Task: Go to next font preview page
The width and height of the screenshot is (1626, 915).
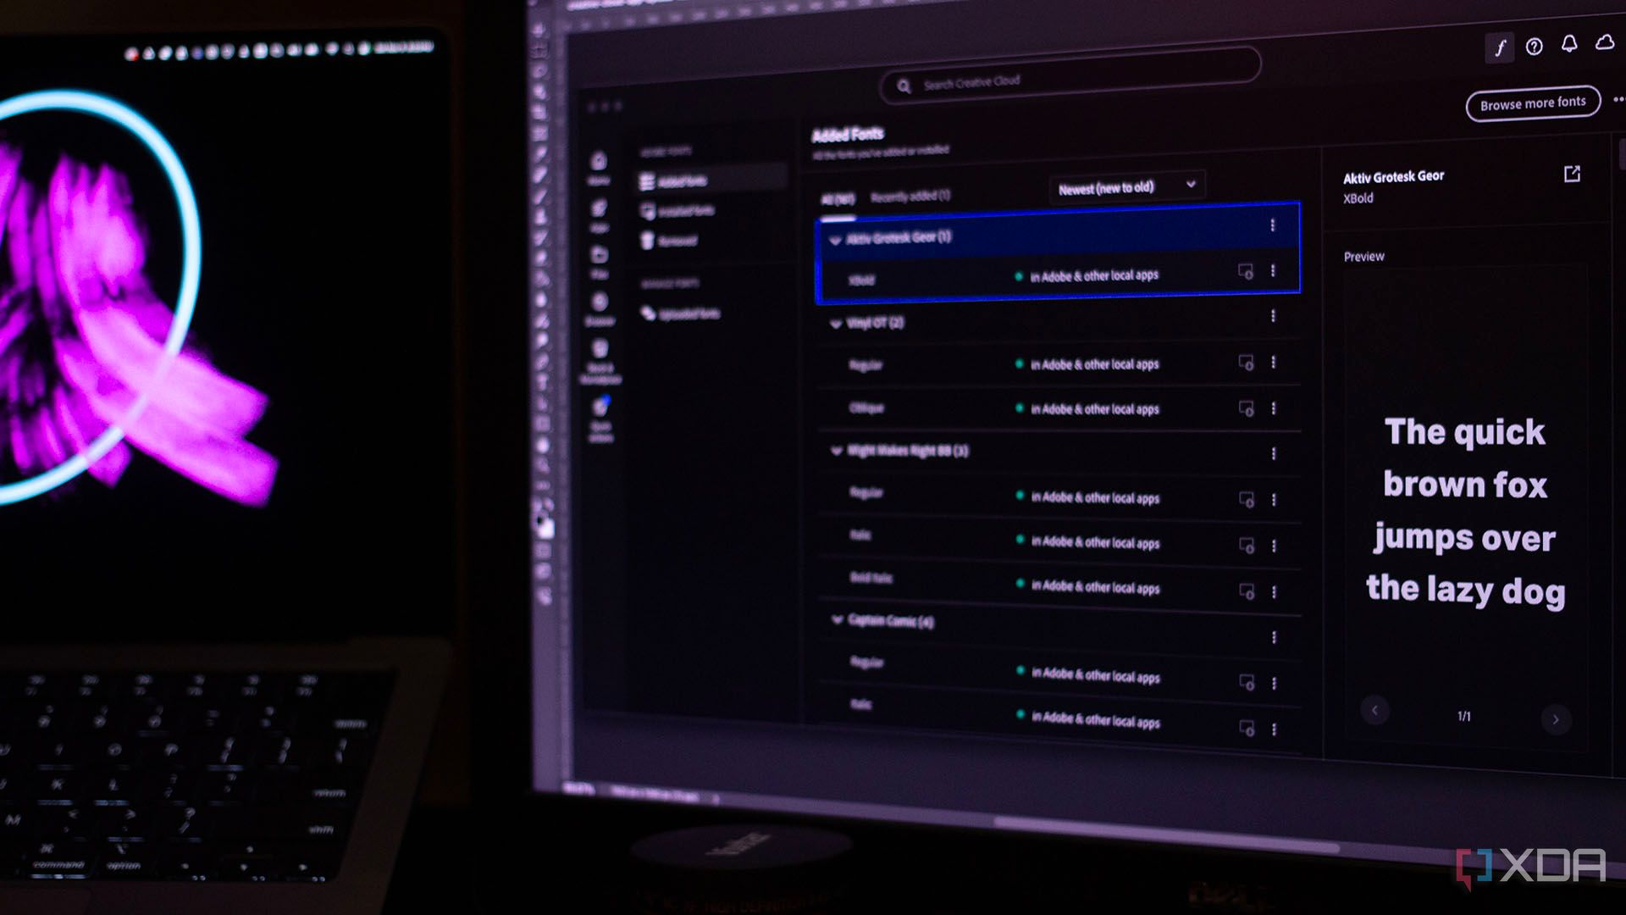Action: click(1556, 719)
